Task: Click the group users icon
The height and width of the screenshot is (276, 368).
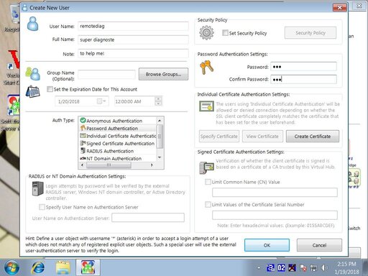Action: [33, 74]
